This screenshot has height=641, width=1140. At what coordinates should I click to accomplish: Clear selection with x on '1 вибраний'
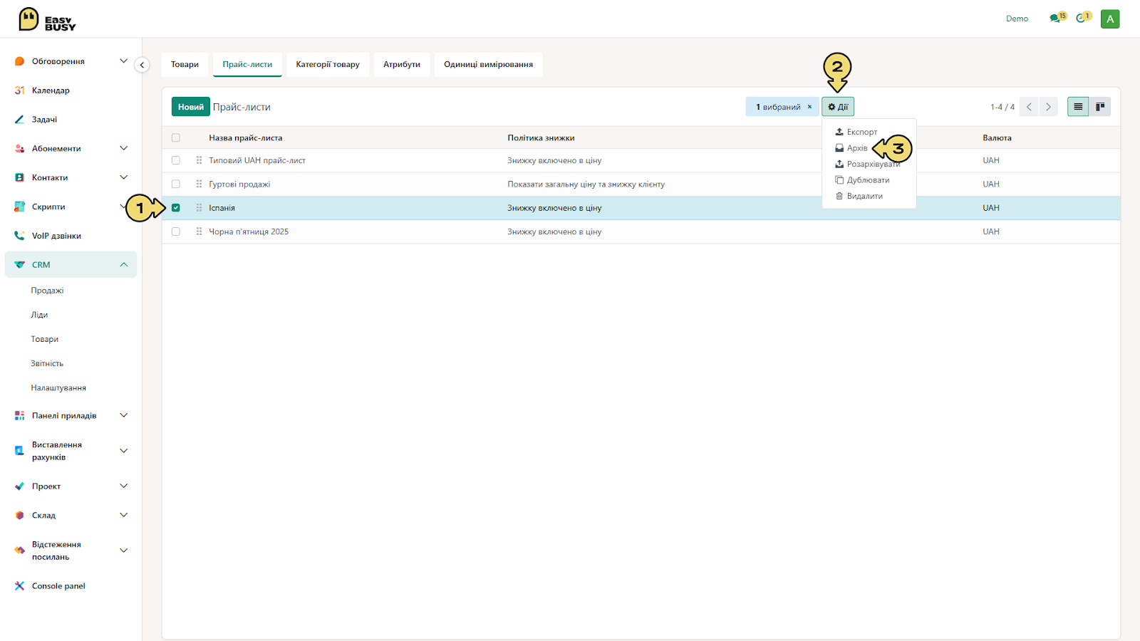(x=809, y=107)
